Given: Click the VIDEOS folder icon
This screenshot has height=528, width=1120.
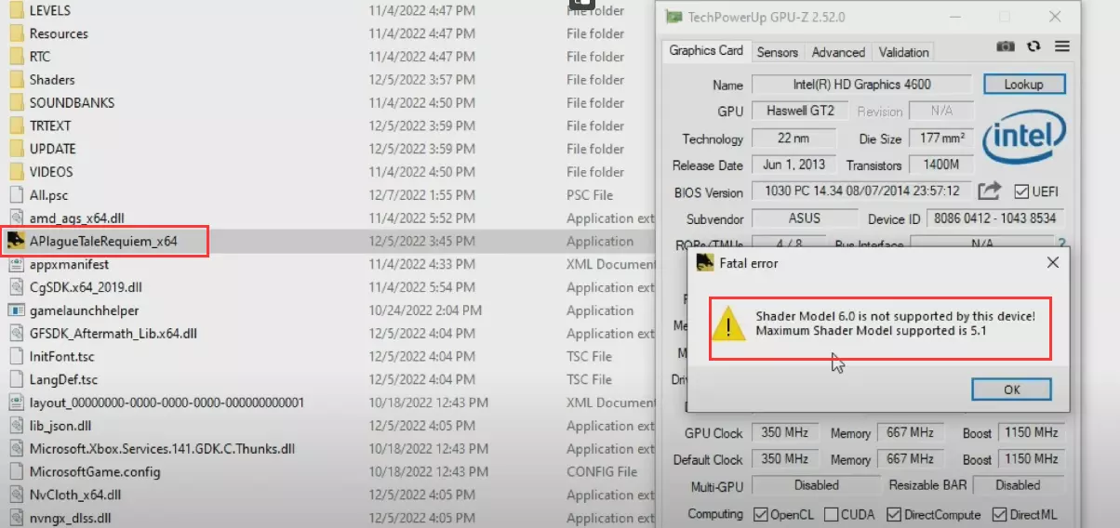Looking at the screenshot, I should 16,172.
